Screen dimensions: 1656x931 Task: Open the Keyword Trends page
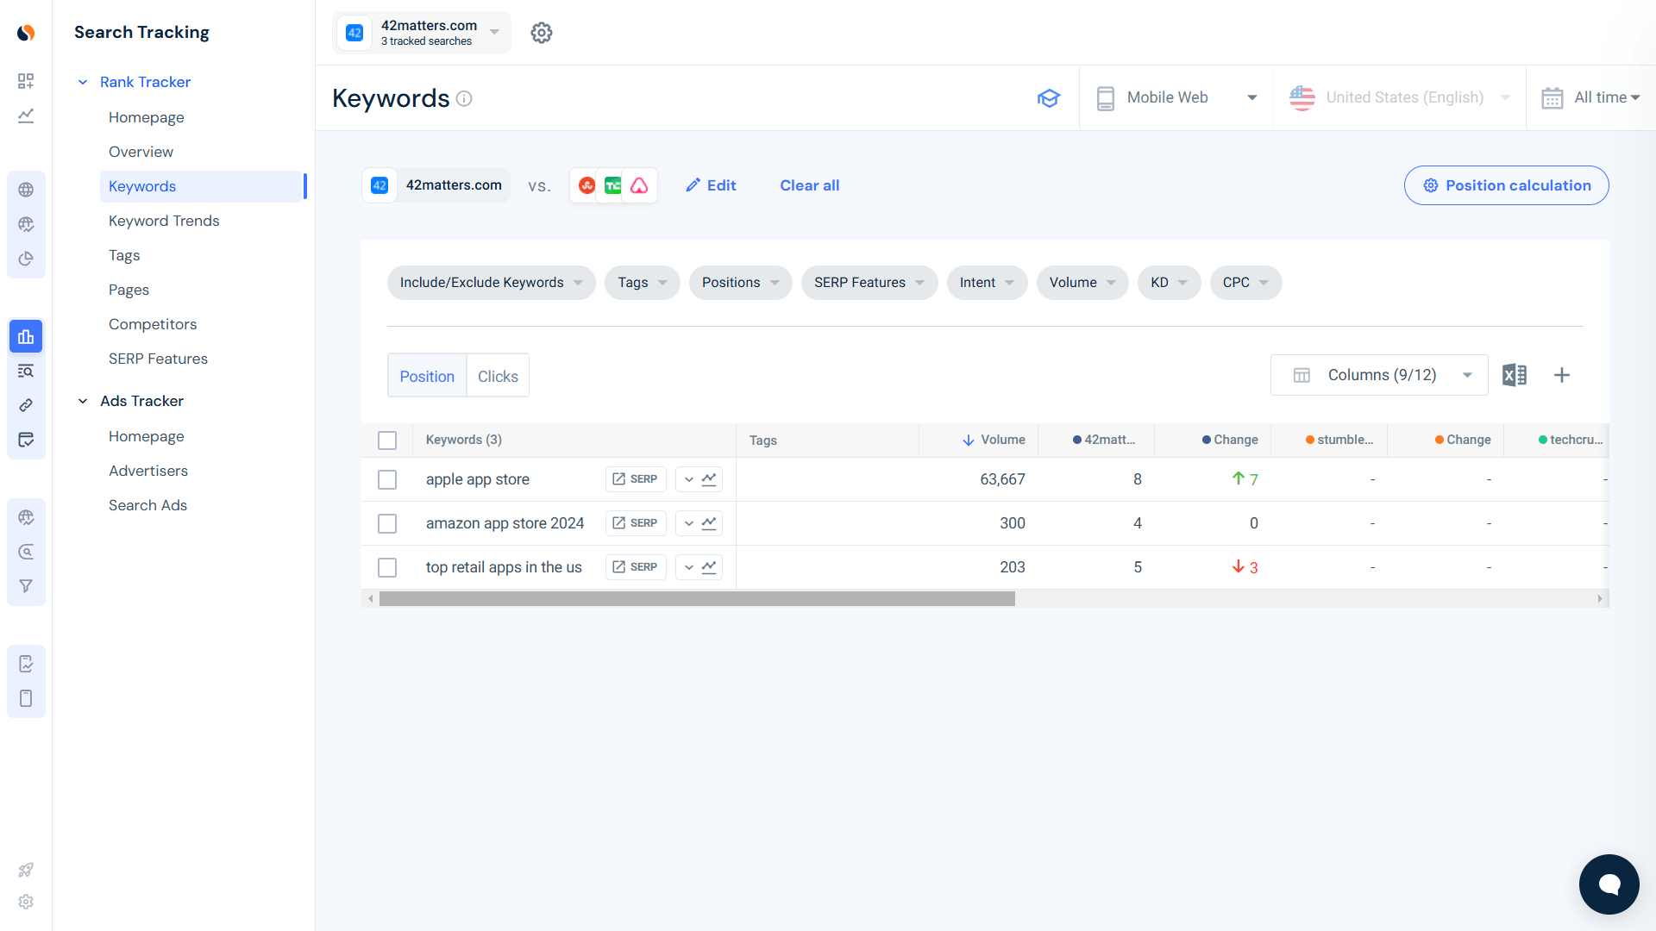[164, 221]
